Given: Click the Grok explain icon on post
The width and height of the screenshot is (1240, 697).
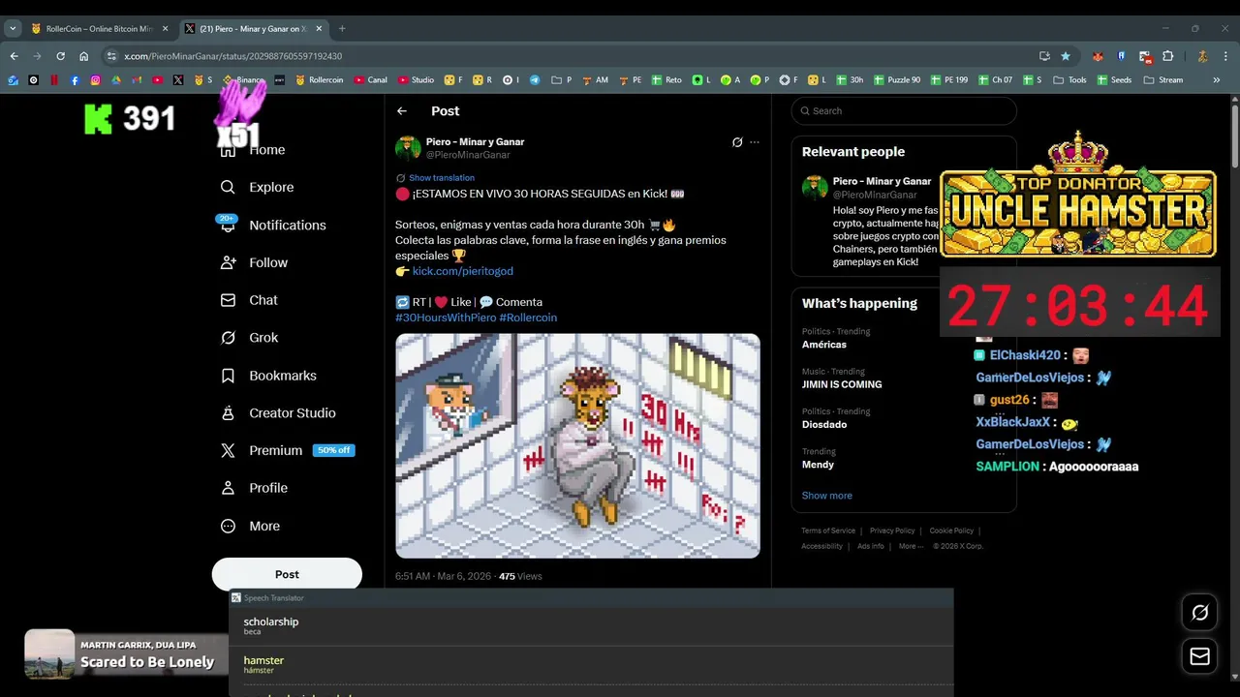Looking at the screenshot, I should coord(737,142).
